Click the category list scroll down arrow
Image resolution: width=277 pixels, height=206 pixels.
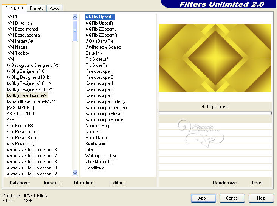tap(75, 173)
